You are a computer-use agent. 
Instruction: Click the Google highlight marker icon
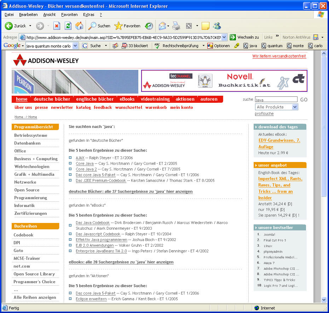237,46
